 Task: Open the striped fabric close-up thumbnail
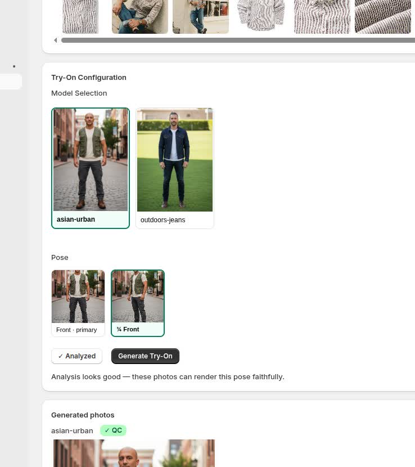[x=322, y=16]
